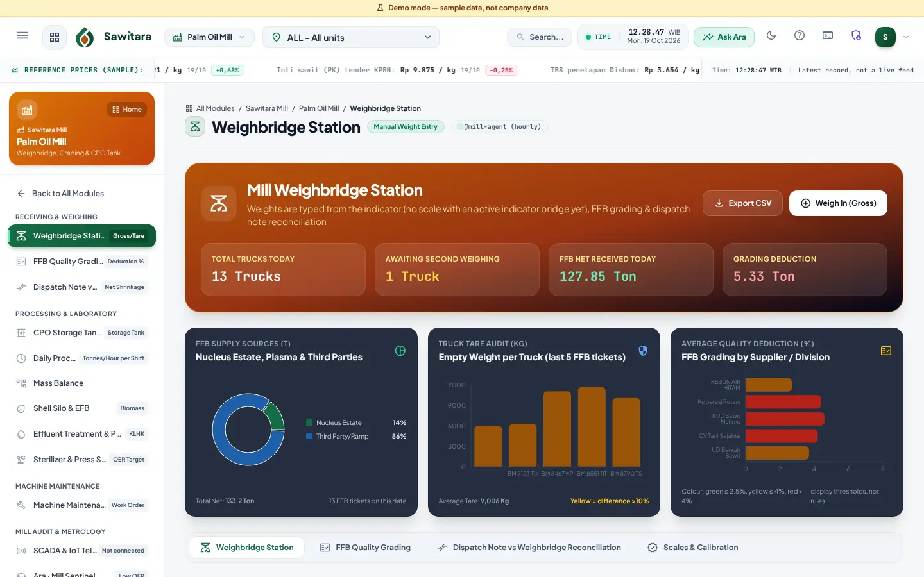Click the Machine Maintenance wrench icon

click(x=21, y=505)
